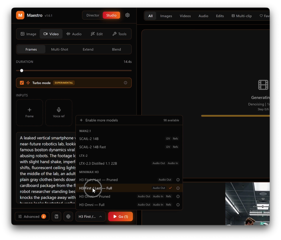Filter gallery by Edits
The width and height of the screenshot is (281, 240).
pyautogui.click(x=220, y=16)
